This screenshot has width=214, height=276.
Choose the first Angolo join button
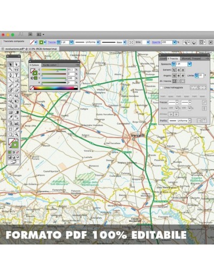tap(174, 76)
